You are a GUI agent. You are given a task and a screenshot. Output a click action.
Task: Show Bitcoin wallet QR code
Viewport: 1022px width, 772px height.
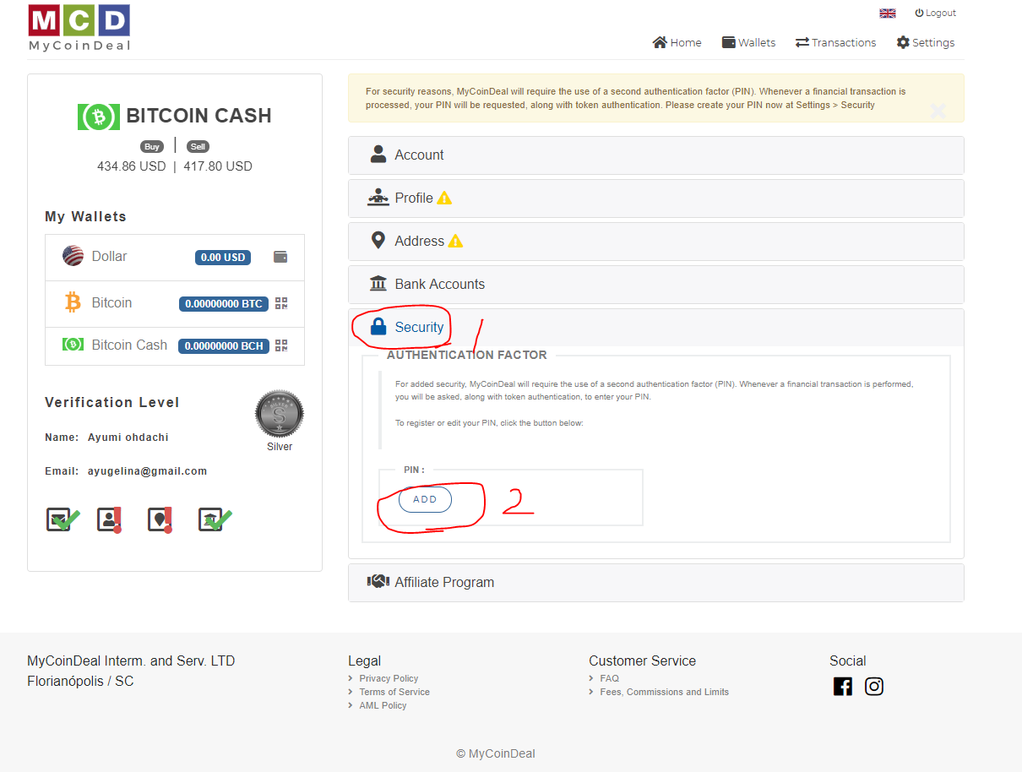281,303
